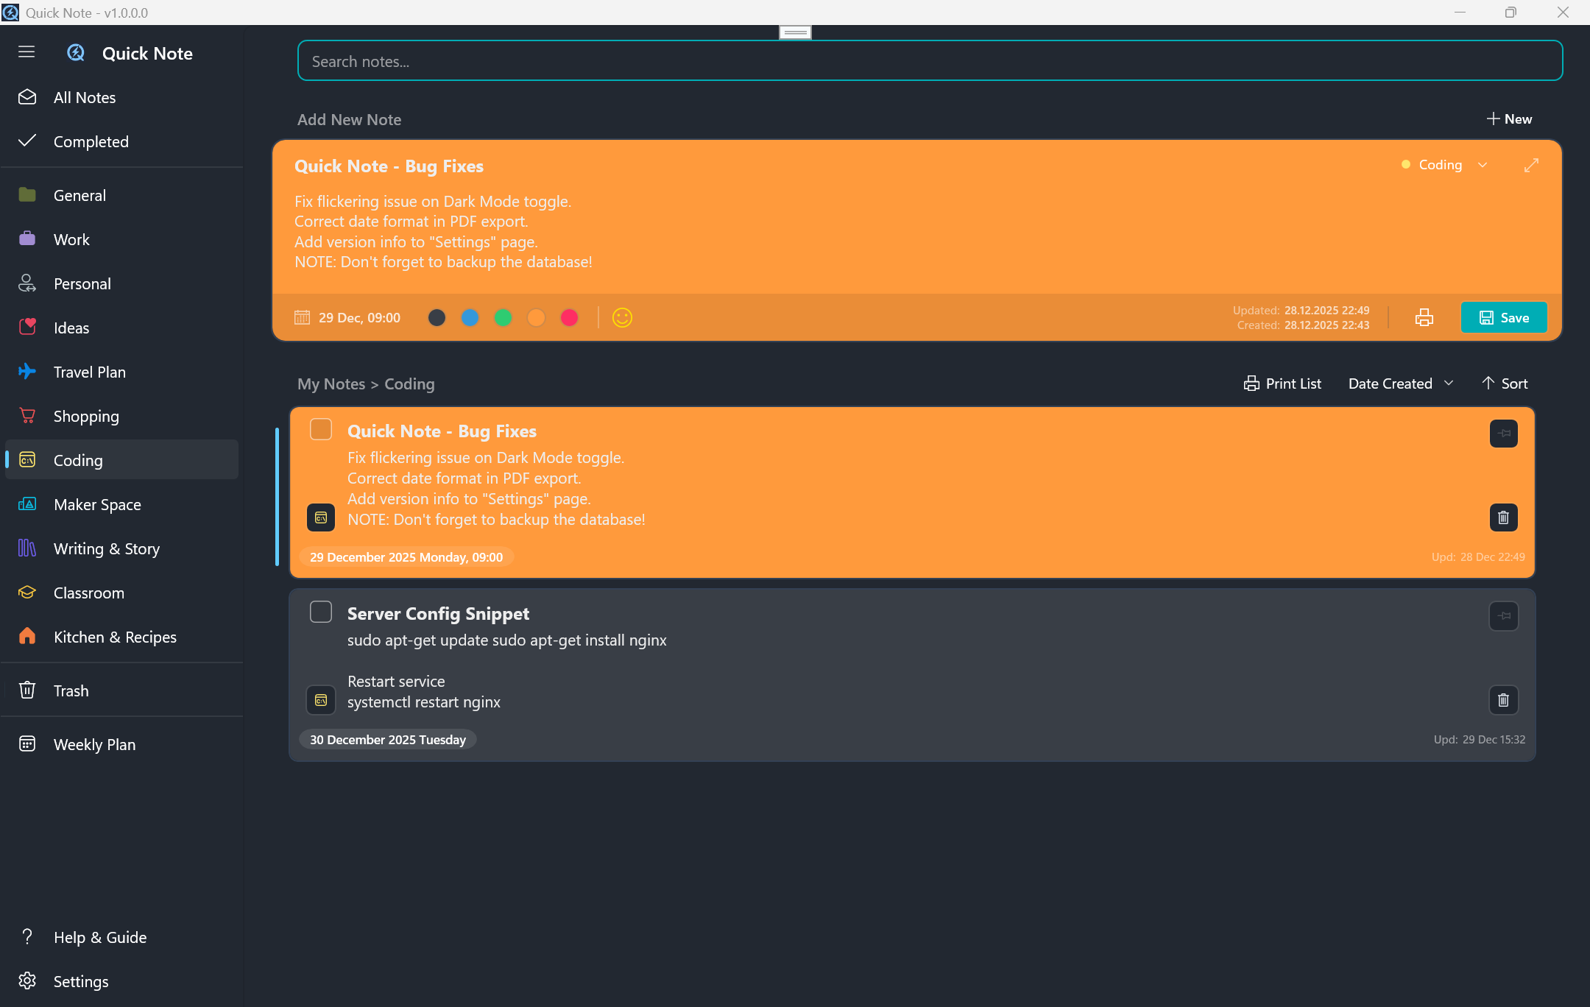Delete the Quick Note - Bug Fixes note
This screenshot has width=1590, height=1007.
(1503, 517)
